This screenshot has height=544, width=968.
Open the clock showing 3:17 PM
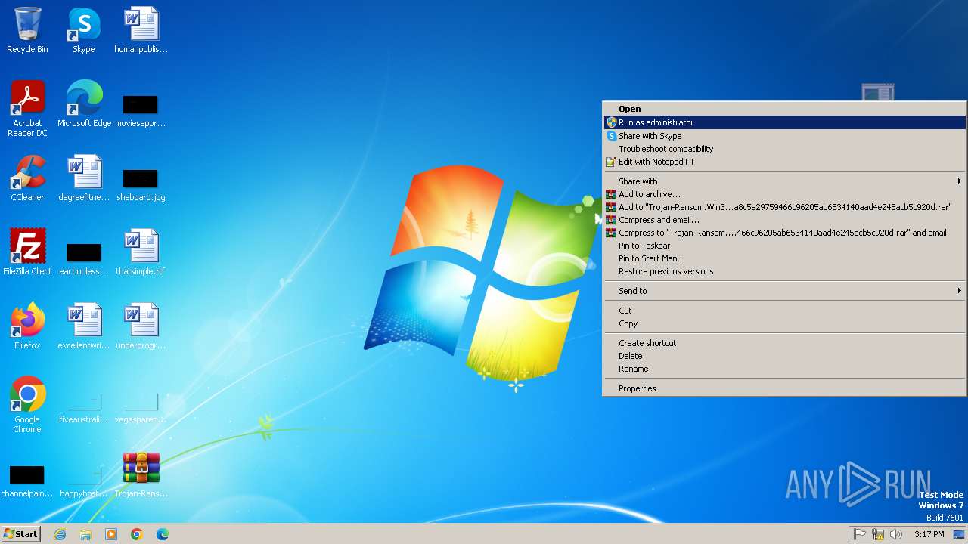929,534
